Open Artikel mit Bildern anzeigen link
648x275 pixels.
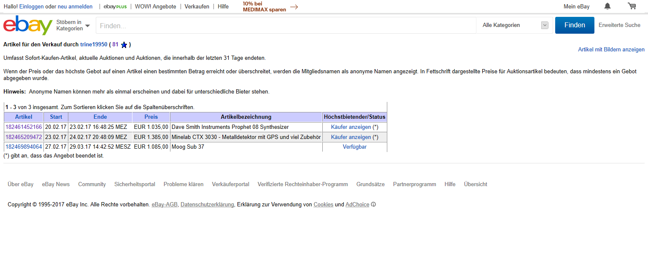611,50
